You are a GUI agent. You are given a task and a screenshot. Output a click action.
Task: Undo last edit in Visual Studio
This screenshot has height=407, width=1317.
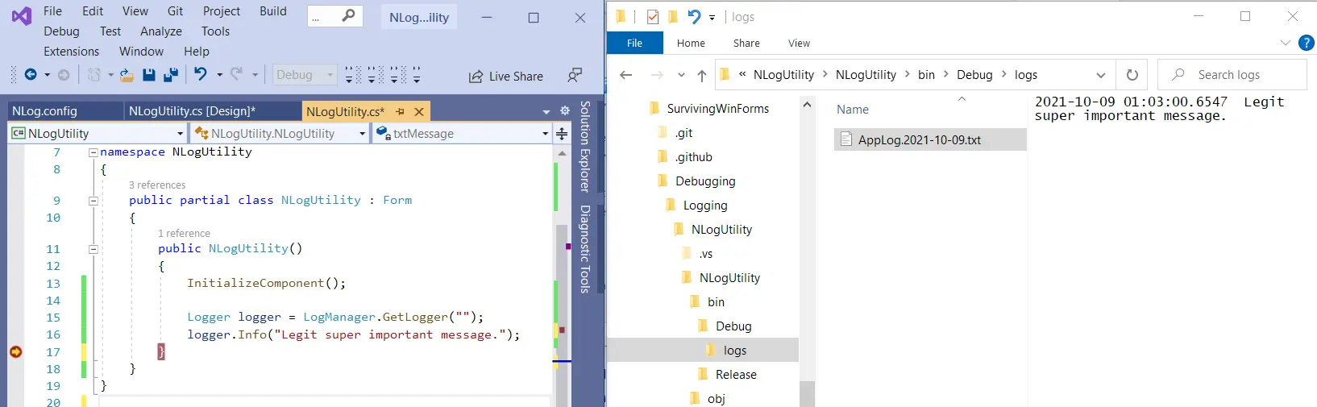point(200,74)
